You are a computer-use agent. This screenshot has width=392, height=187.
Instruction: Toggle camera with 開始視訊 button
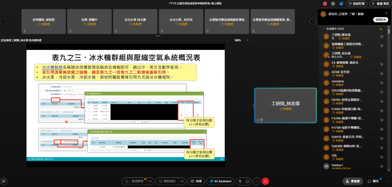tap(167, 181)
